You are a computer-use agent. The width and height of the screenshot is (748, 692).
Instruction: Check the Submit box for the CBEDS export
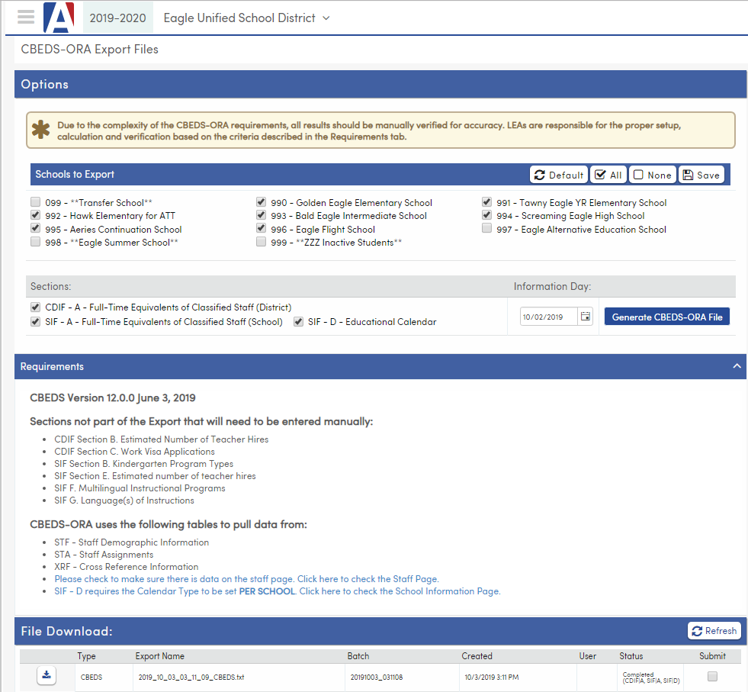coord(712,676)
